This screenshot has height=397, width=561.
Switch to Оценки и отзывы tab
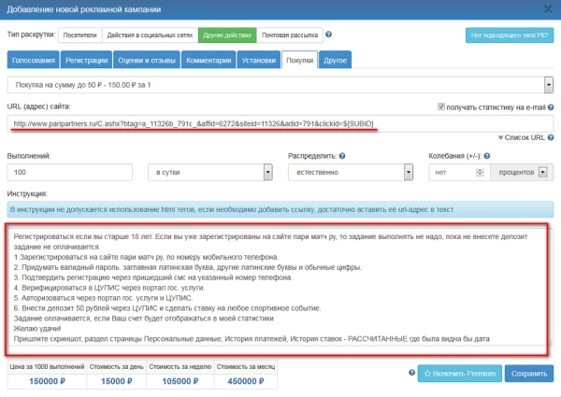[146, 60]
